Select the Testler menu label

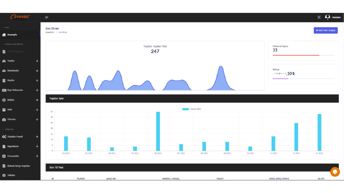click(x=11, y=61)
